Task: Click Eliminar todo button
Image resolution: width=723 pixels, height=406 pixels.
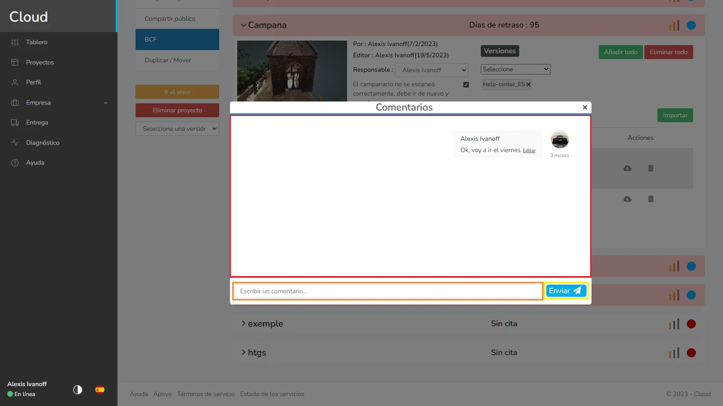Action: [x=668, y=52]
